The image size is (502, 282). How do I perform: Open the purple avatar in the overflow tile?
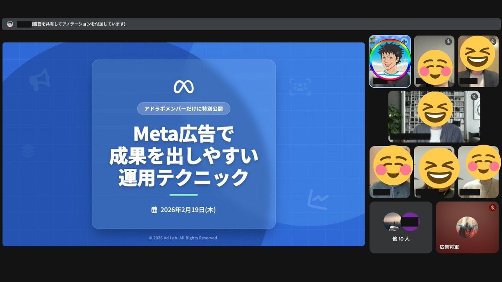click(x=410, y=221)
